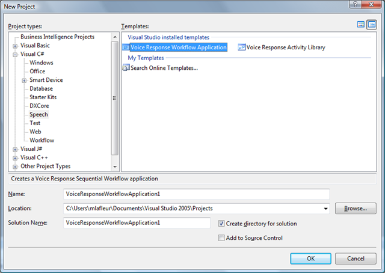The width and height of the screenshot is (385, 273).
Task: Select the Workflow project type
Action: tap(42, 140)
